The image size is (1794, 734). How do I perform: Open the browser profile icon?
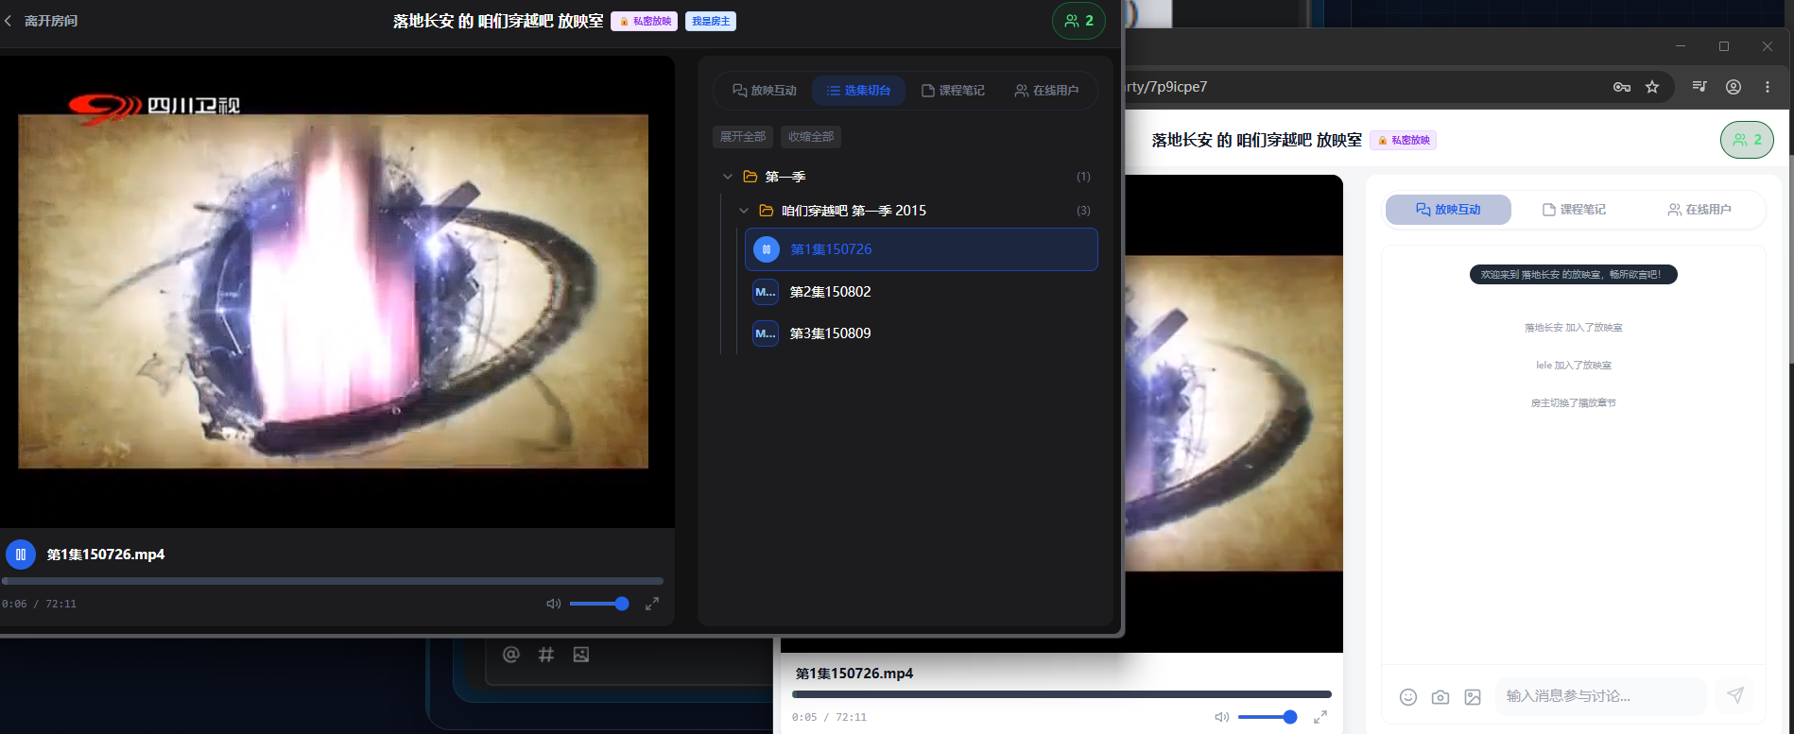click(1734, 87)
